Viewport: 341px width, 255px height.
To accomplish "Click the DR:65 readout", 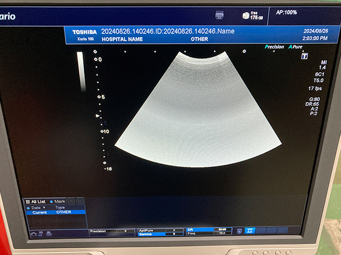I will (x=312, y=104).
